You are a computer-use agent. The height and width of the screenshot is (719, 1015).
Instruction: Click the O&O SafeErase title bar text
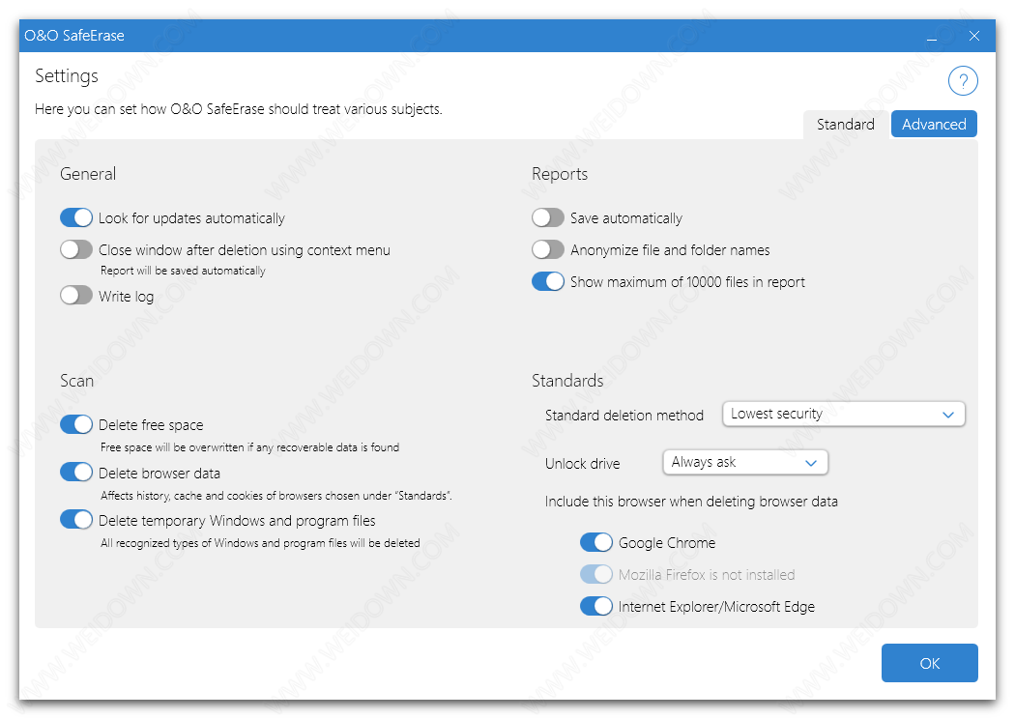click(x=74, y=36)
